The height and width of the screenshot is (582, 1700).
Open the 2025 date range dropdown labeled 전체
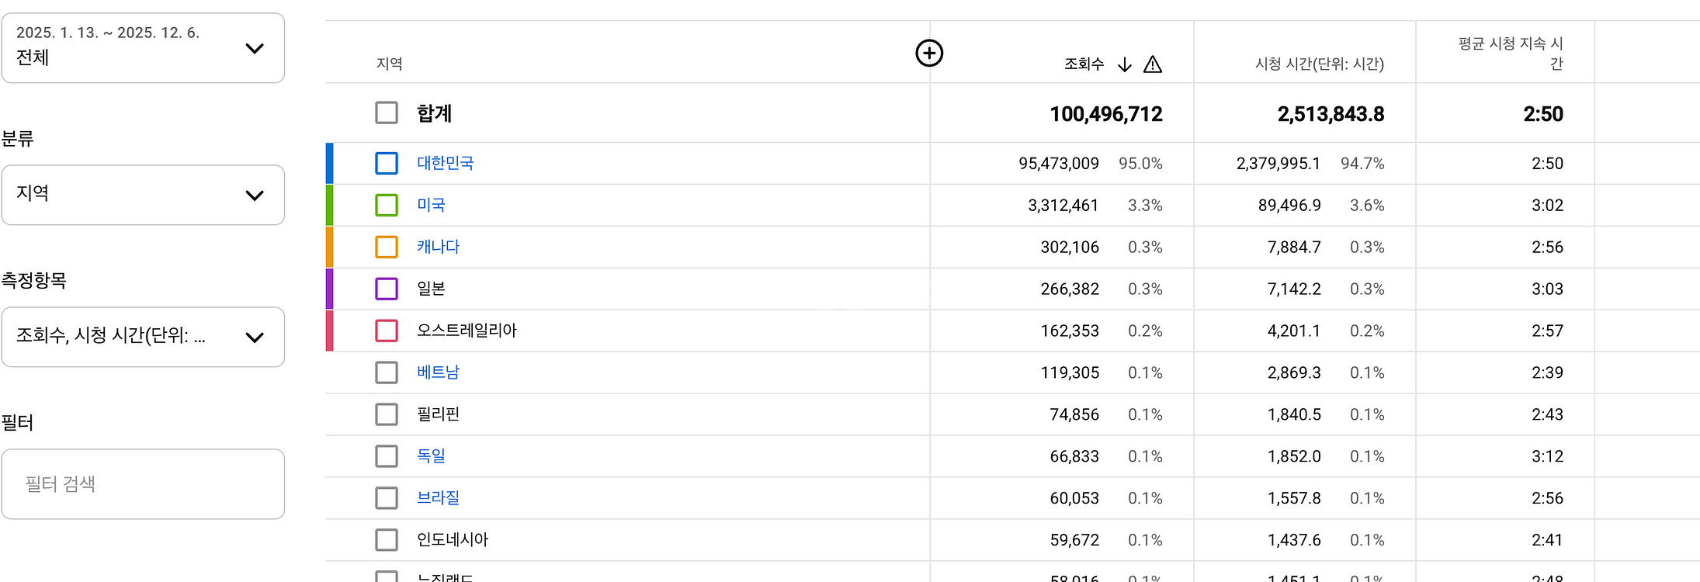[143, 48]
